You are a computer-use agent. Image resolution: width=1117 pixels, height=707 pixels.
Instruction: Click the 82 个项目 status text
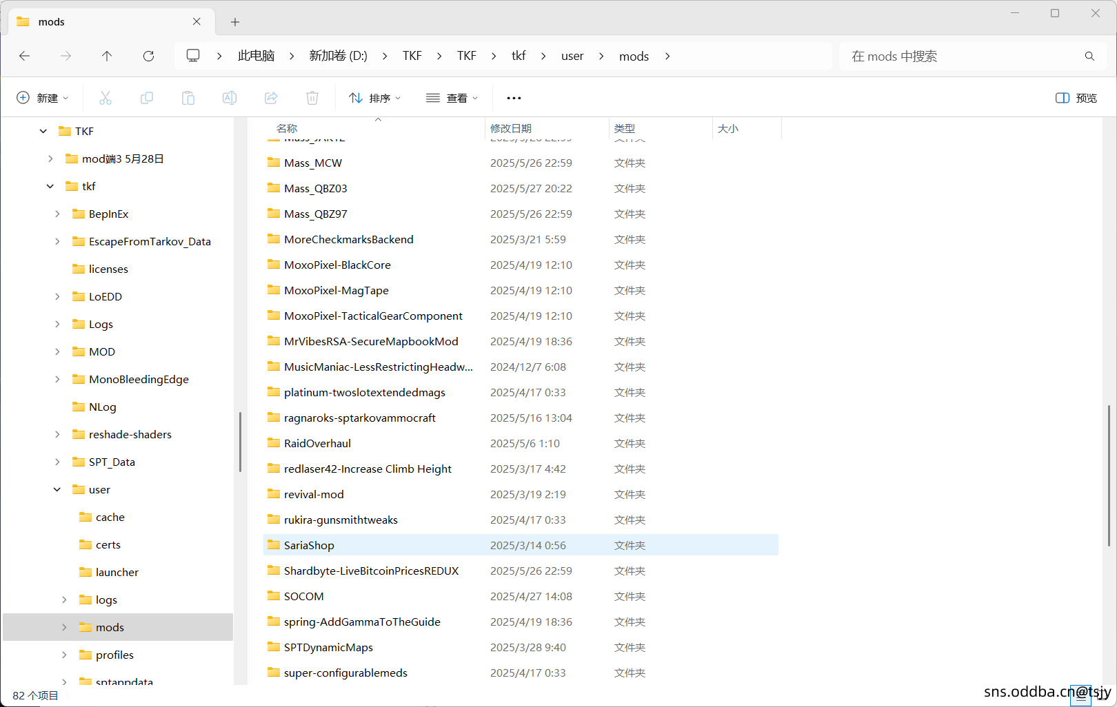pos(35,695)
